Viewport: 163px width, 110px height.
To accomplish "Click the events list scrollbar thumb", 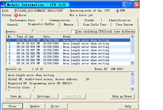I will click(132, 46).
